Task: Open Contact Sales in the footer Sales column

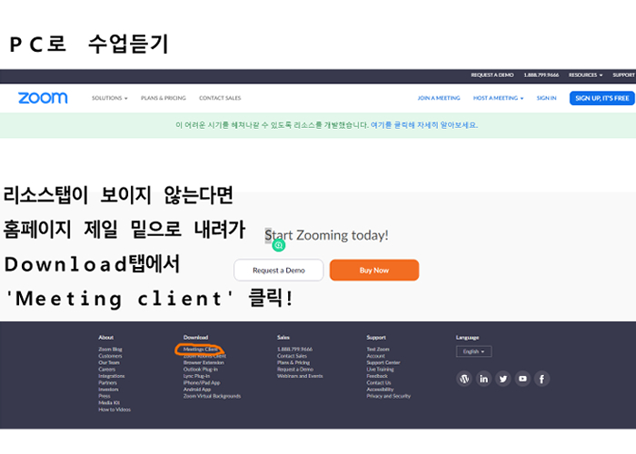Action: 292,356
